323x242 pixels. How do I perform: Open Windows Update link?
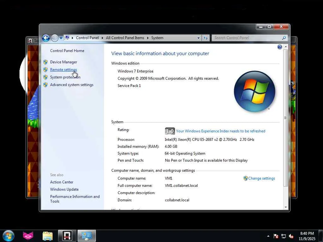64,189
